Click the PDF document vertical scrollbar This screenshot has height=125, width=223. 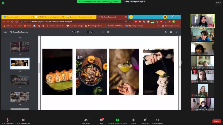point(180,67)
